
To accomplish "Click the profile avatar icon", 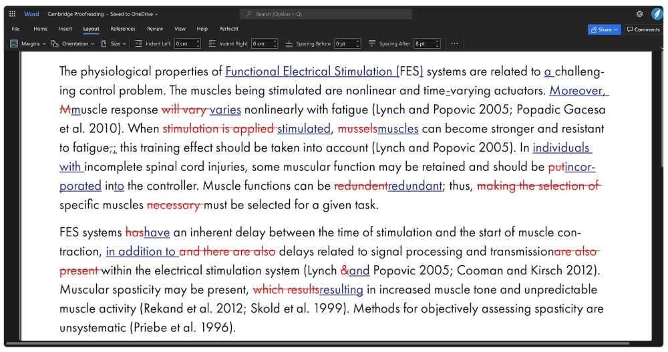I will click(657, 13).
